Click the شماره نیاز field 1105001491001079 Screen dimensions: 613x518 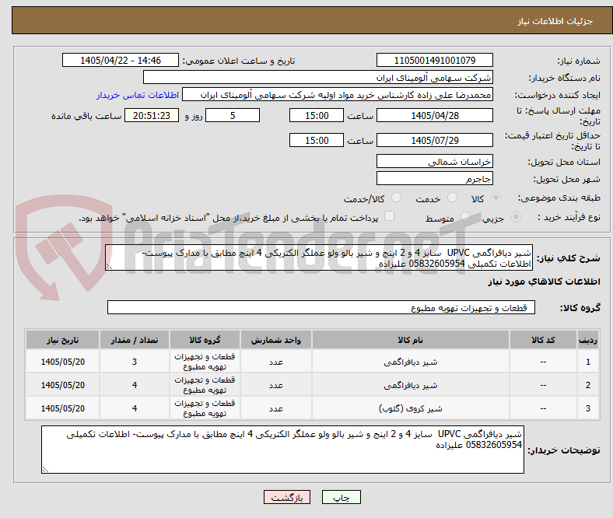pyautogui.click(x=434, y=60)
